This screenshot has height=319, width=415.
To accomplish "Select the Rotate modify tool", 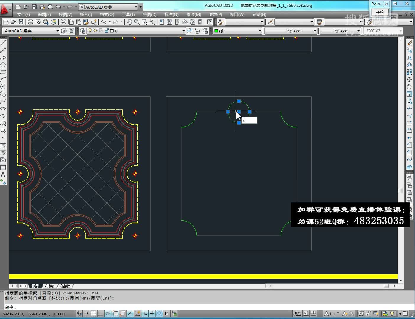I will 409,87.
